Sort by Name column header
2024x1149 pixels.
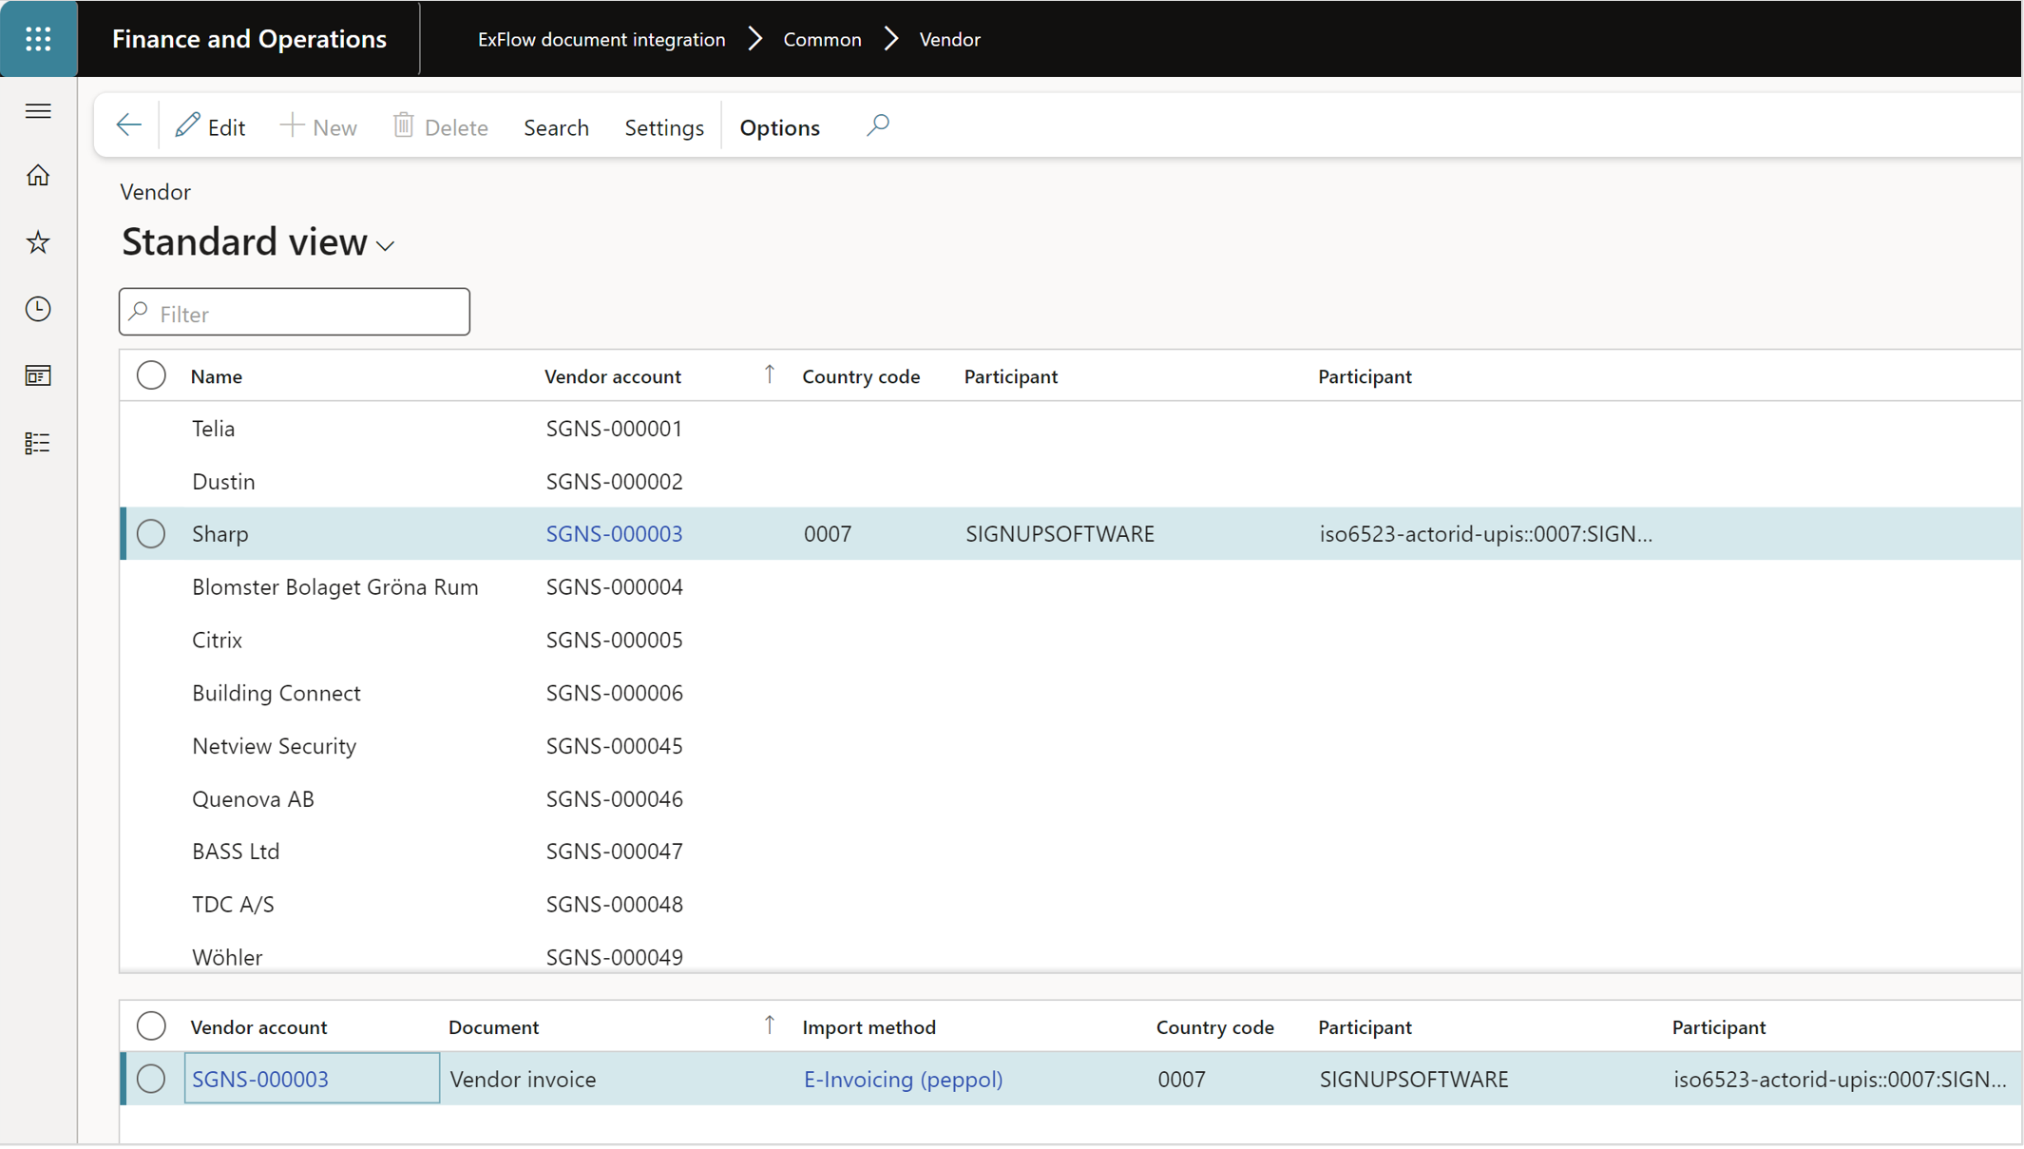[217, 376]
